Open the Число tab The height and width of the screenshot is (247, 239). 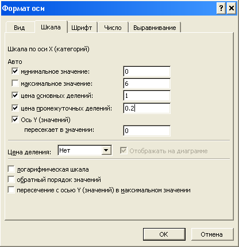click(113, 28)
